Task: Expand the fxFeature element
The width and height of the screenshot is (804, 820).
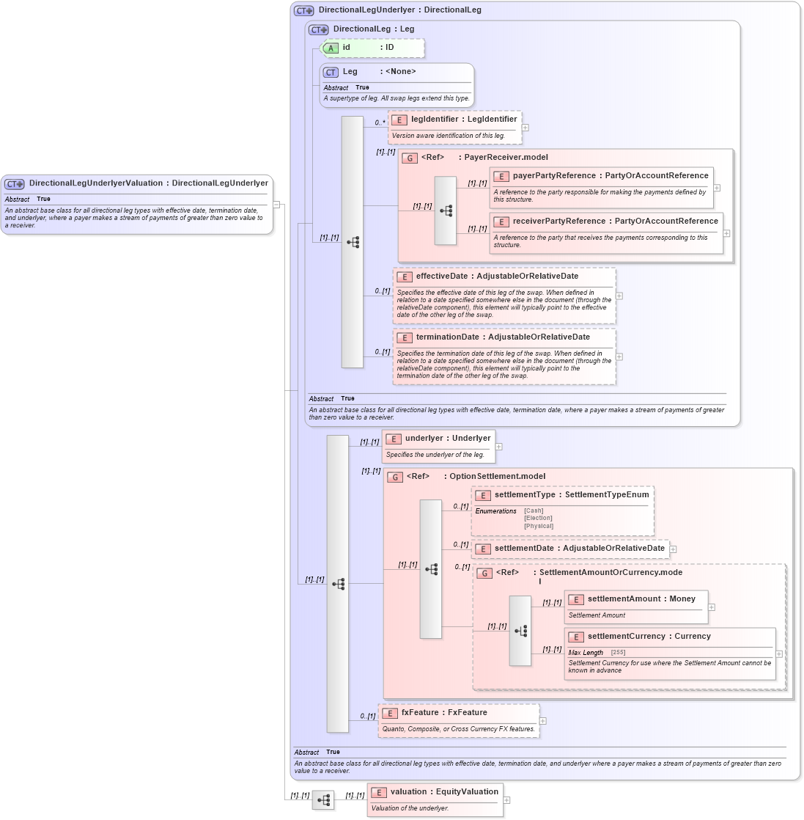Action: coord(543,721)
